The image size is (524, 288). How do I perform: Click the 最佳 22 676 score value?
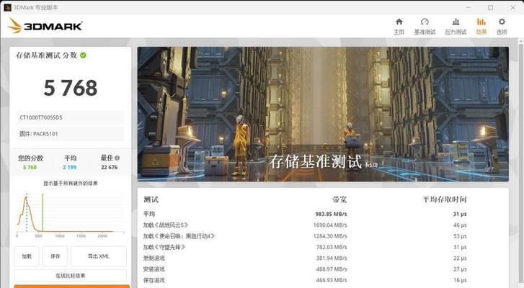(x=110, y=167)
